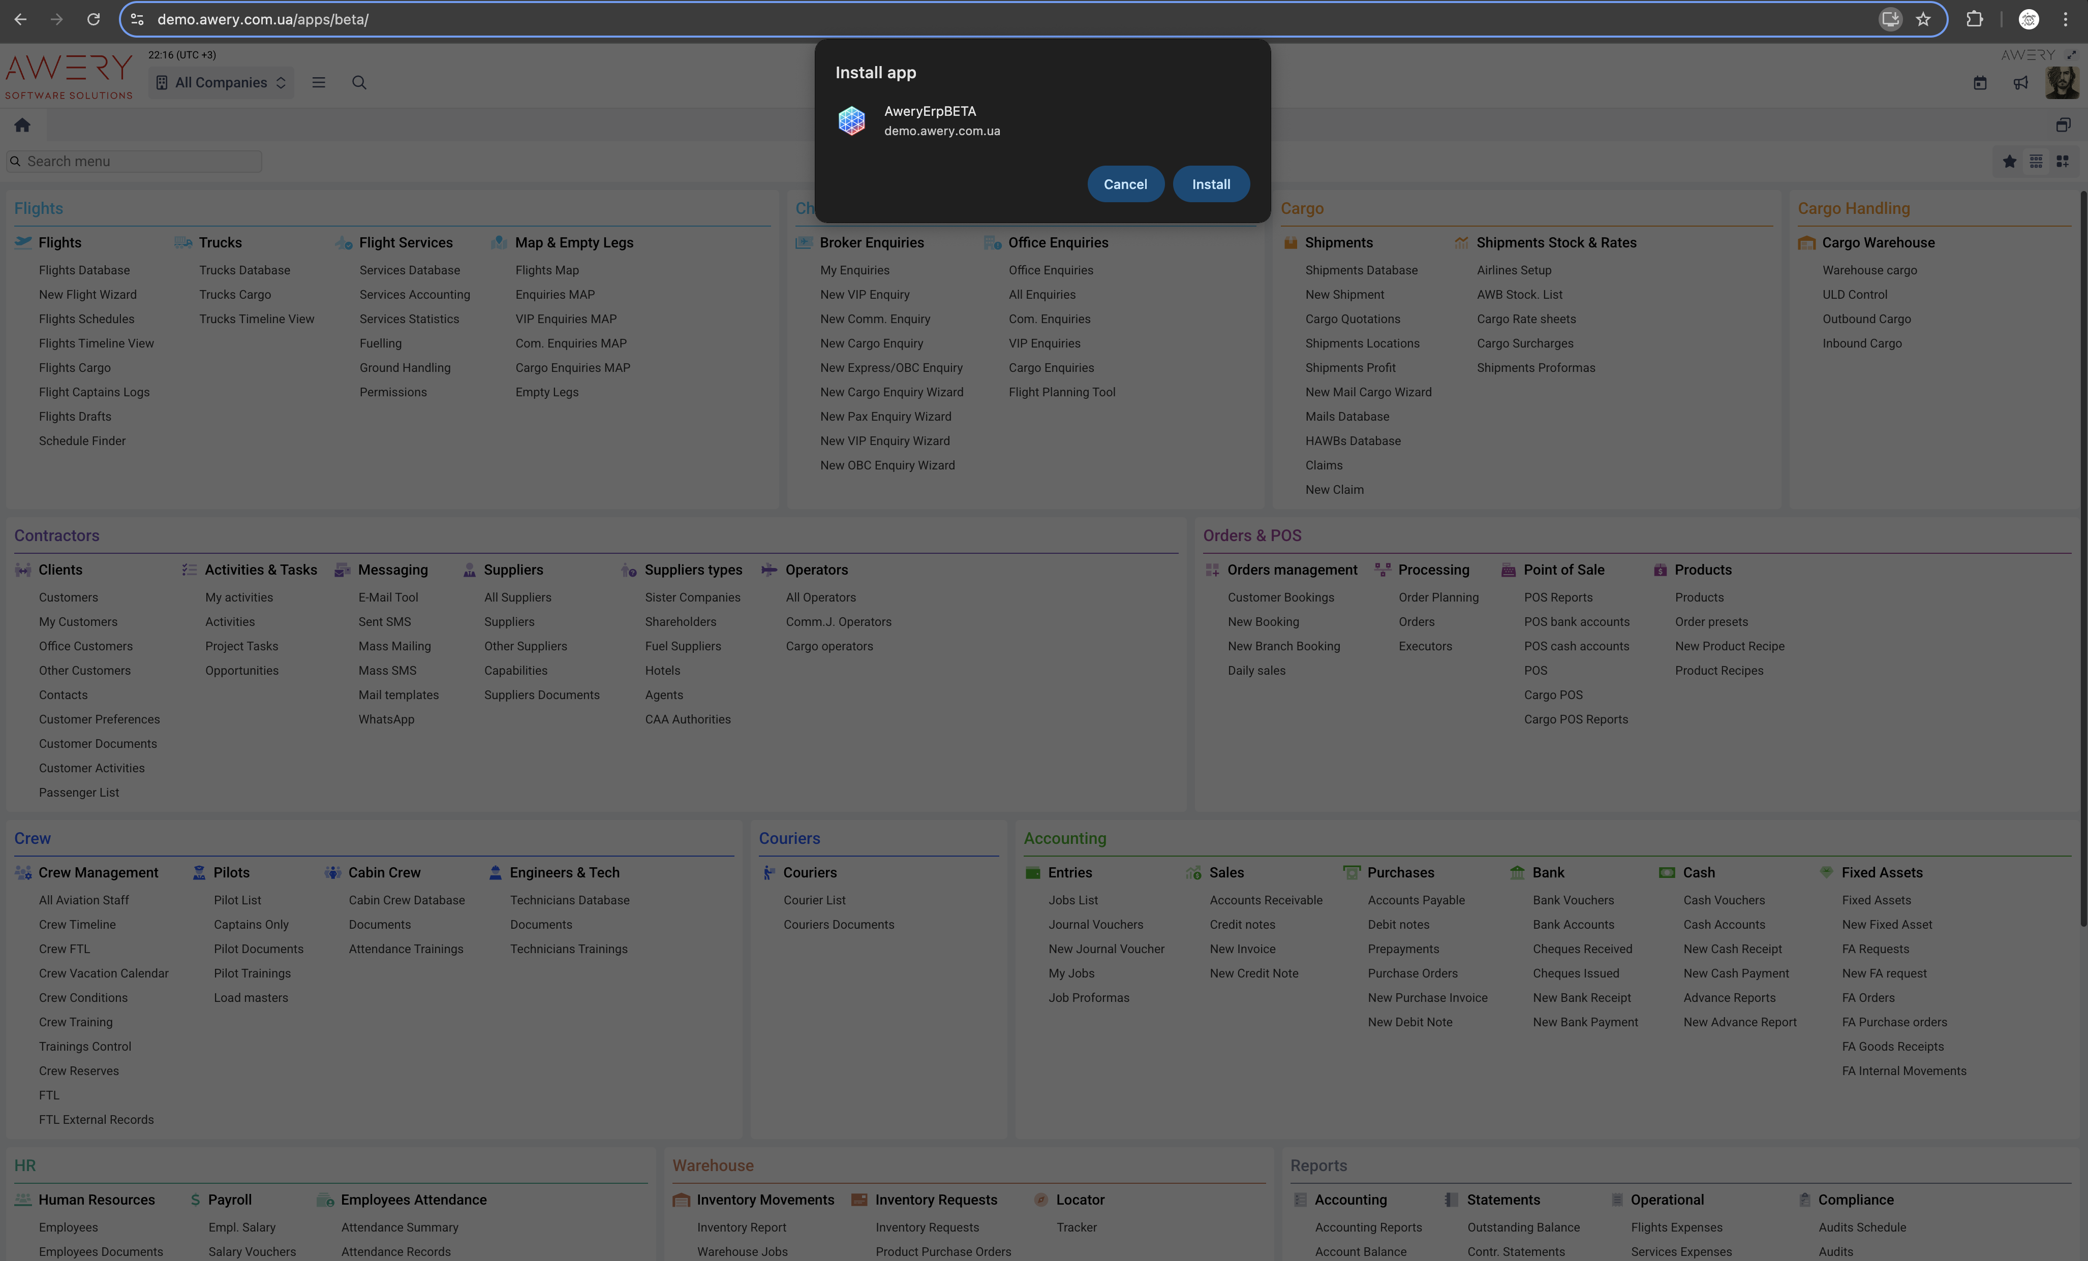Open the announcements megaphone icon
The image size is (2088, 1261).
(x=2021, y=83)
